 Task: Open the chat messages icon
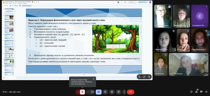[x=201, y=92]
